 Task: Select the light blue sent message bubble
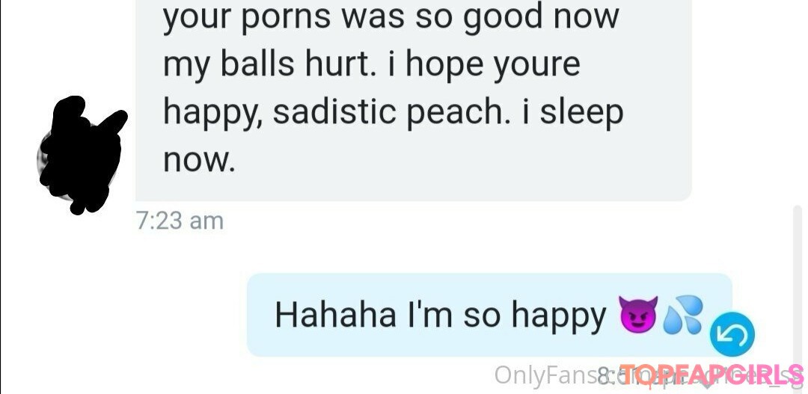click(489, 315)
